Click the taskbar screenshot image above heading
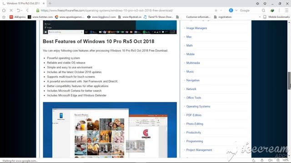The height and width of the screenshot is (163, 291). [110, 27]
